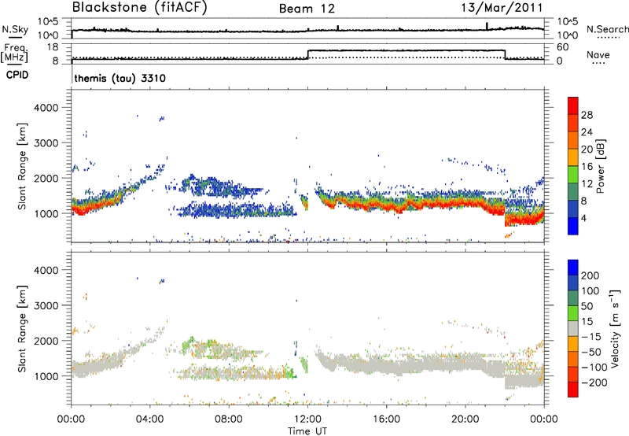Click the gray velocity scatter band near 18:00
The image size is (629, 436).
tap(425, 364)
